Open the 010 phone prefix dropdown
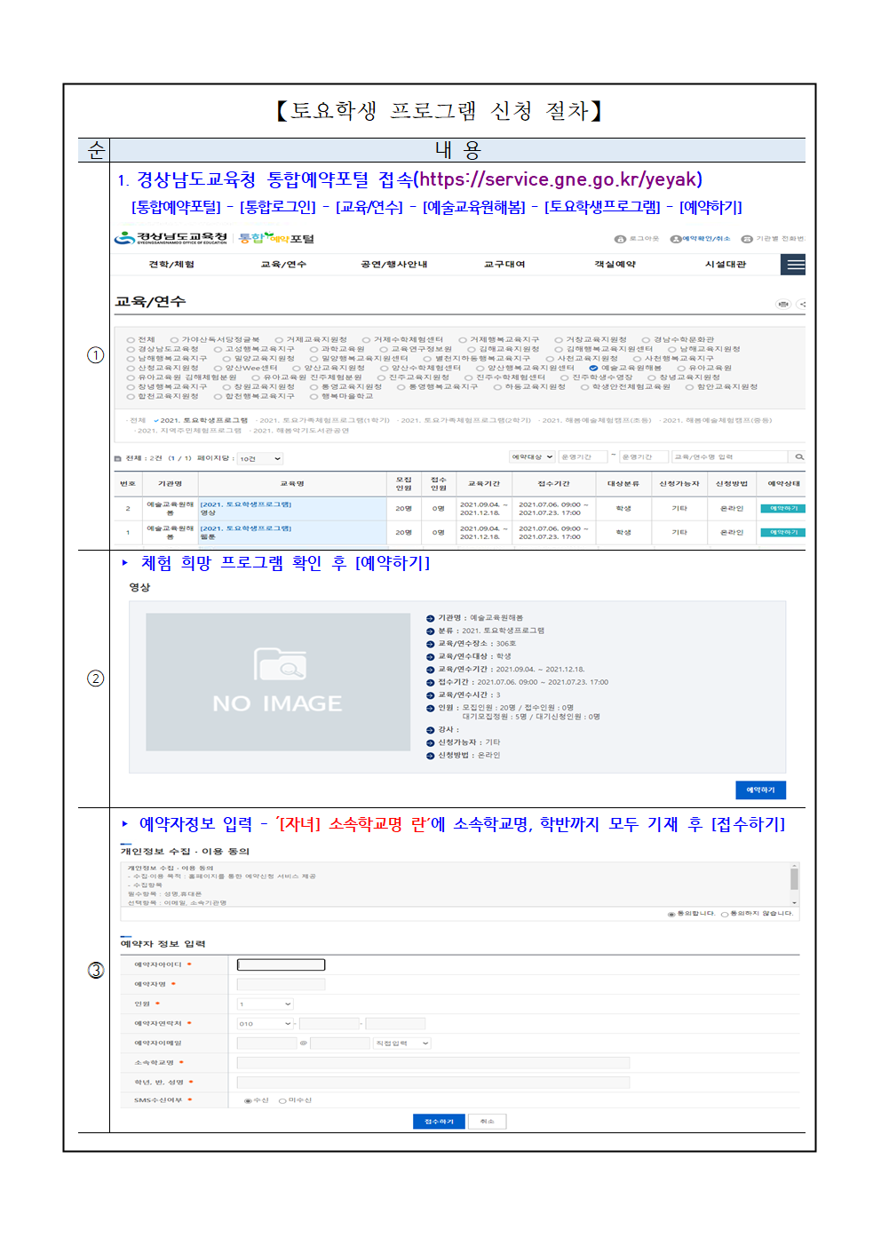Screen dimensions: 881x1246 [x=265, y=1024]
